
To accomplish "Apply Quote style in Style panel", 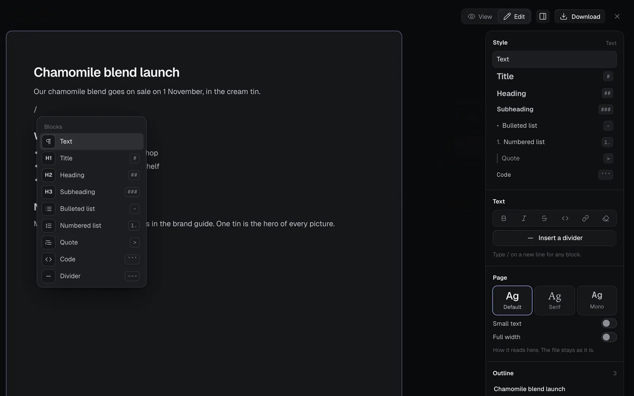I will pos(555,158).
